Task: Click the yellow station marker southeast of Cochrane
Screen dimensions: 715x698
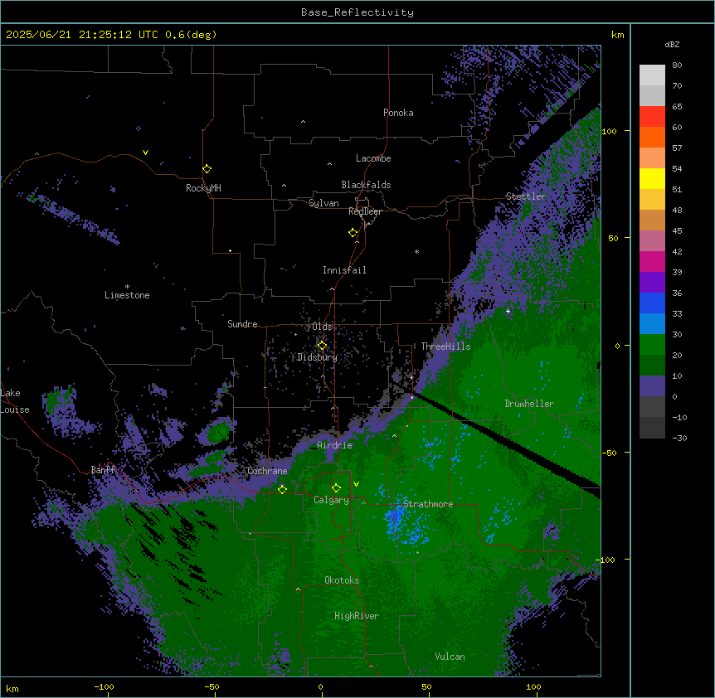Action: point(282,489)
